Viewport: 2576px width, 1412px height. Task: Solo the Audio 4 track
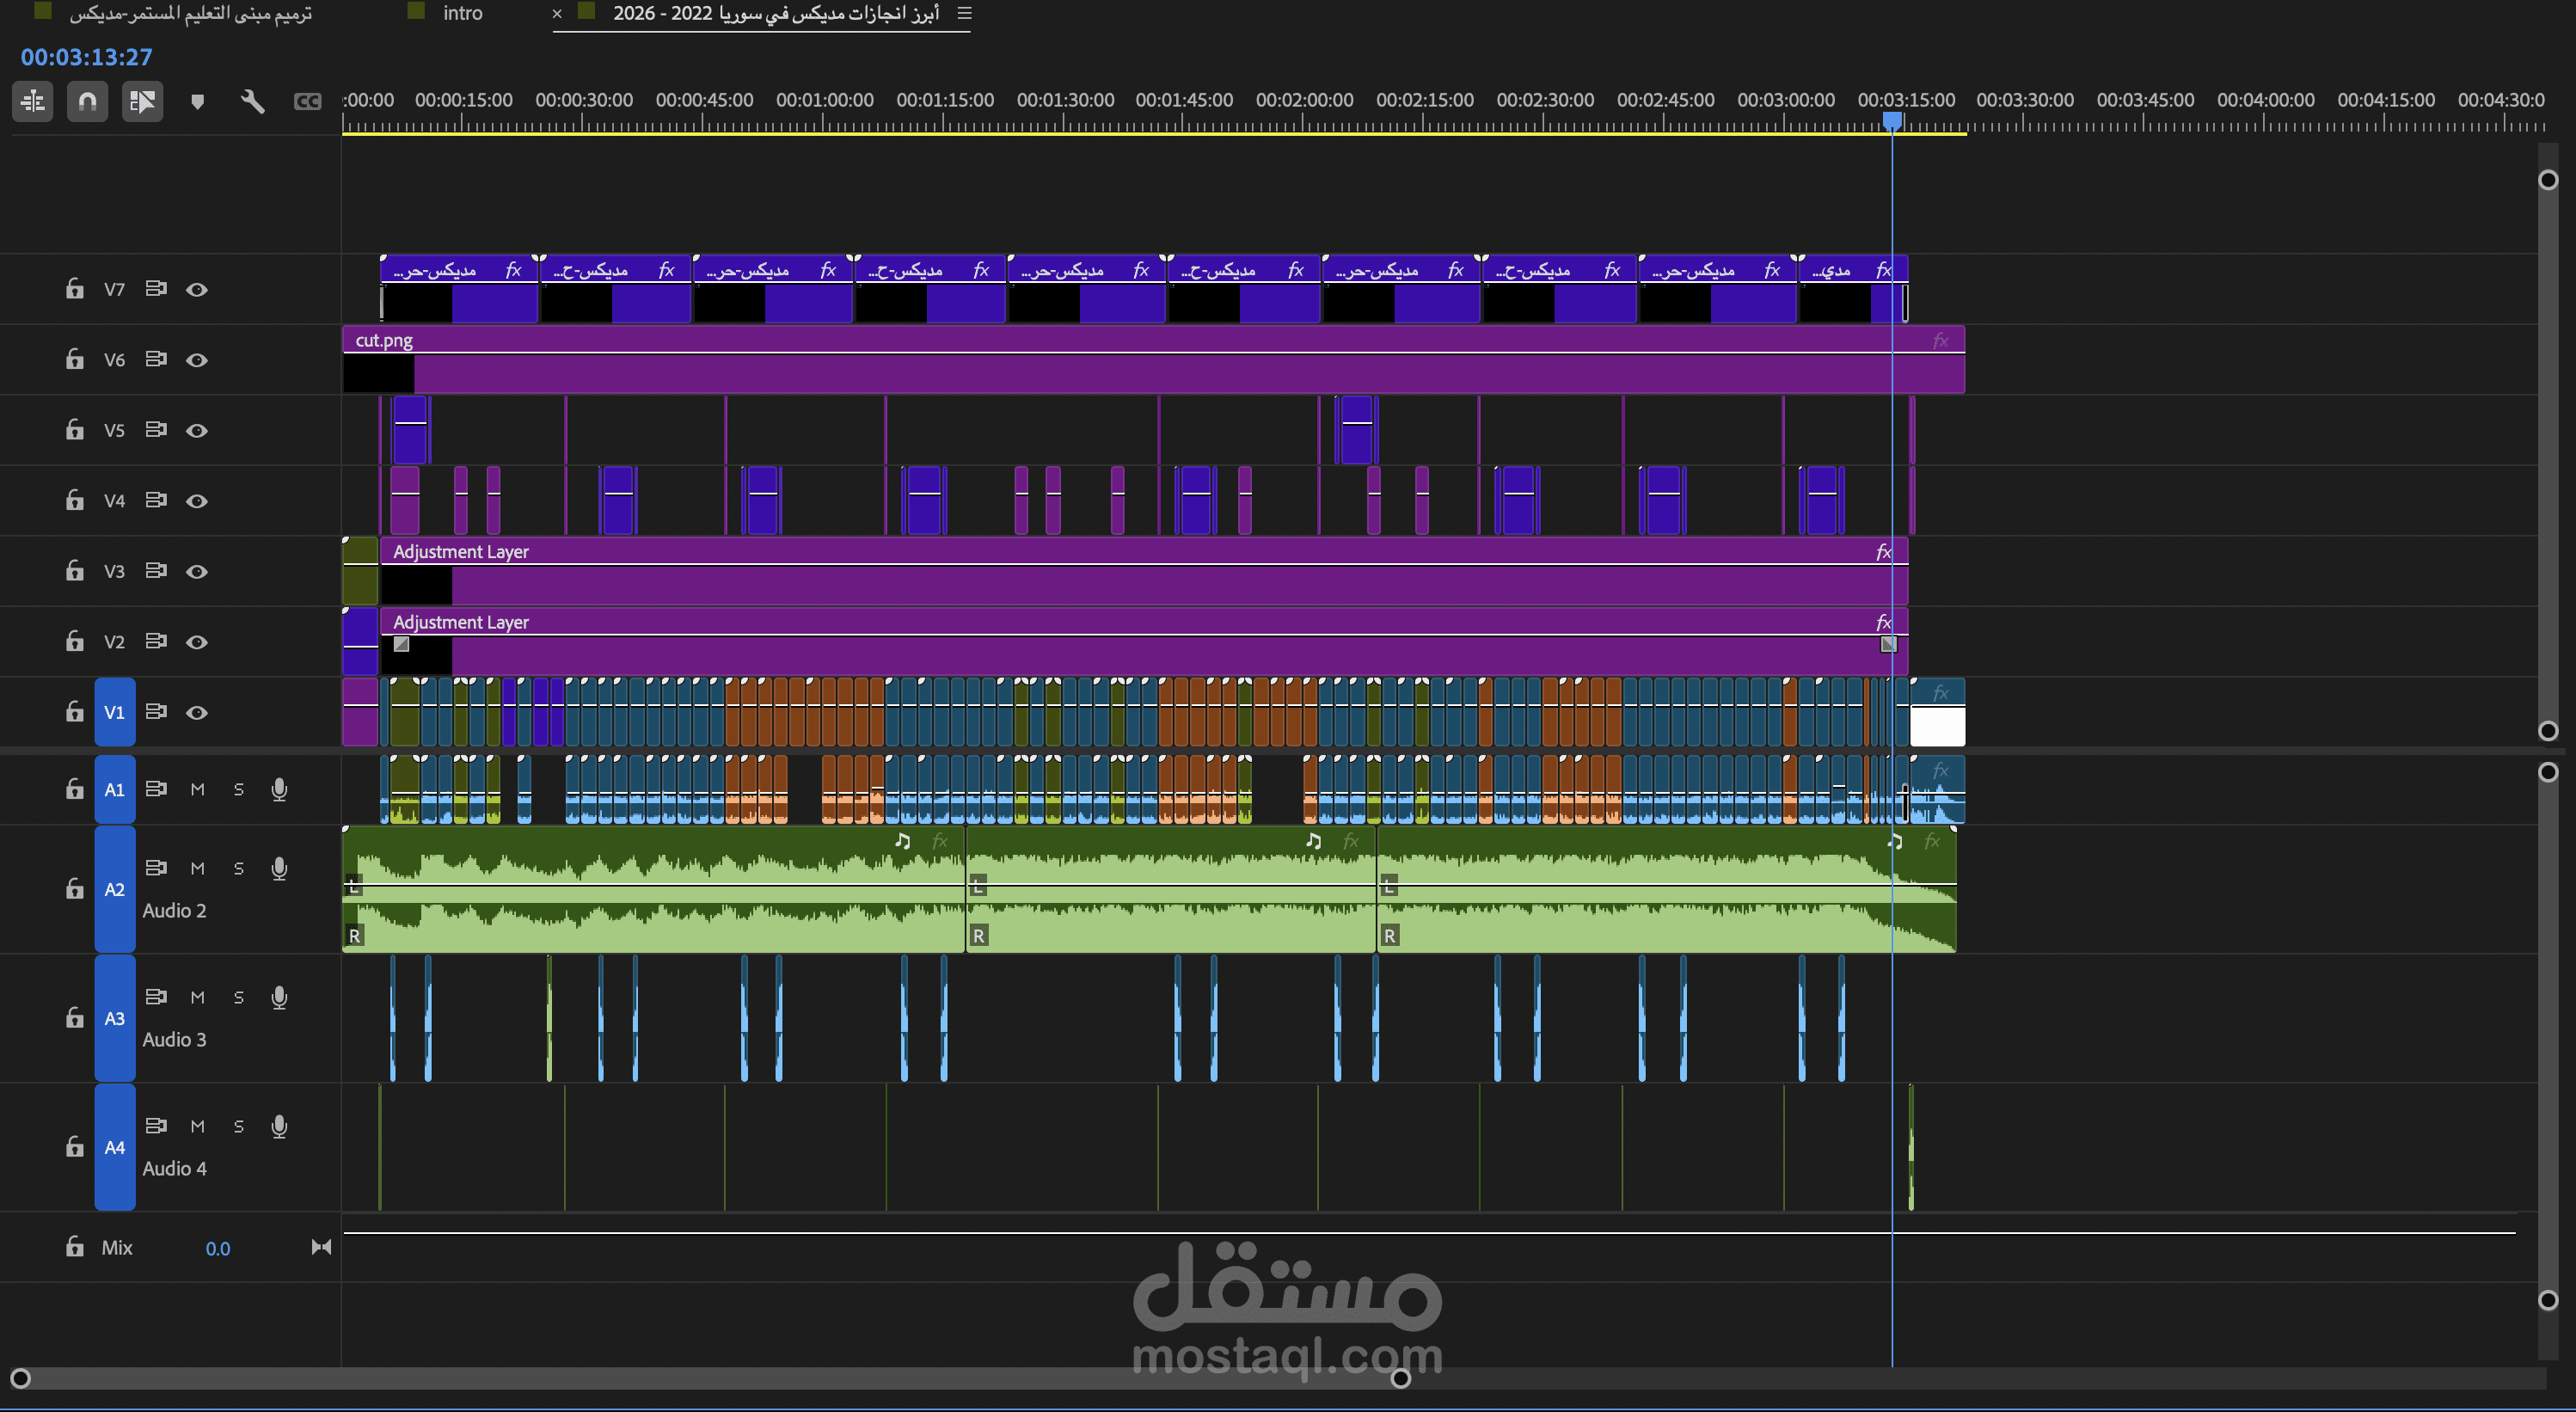pyautogui.click(x=239, y=1126)
